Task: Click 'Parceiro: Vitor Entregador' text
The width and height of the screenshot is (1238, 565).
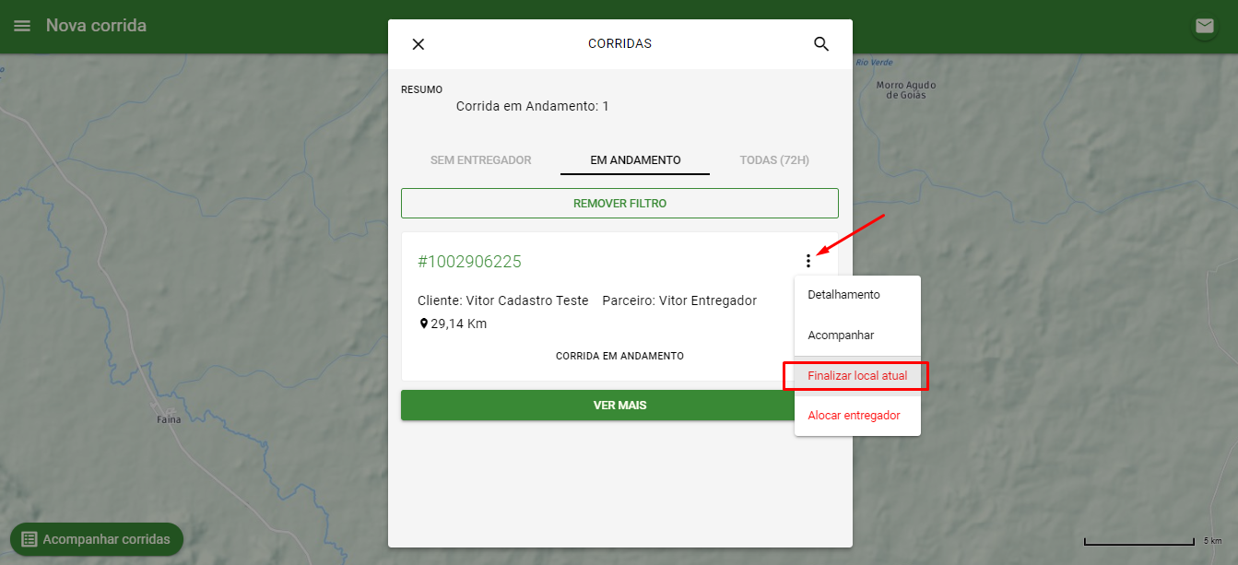Action: pos(679,300)
